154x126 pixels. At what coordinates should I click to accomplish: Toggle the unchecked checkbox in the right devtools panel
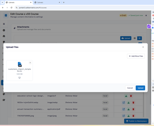[153, 25]
